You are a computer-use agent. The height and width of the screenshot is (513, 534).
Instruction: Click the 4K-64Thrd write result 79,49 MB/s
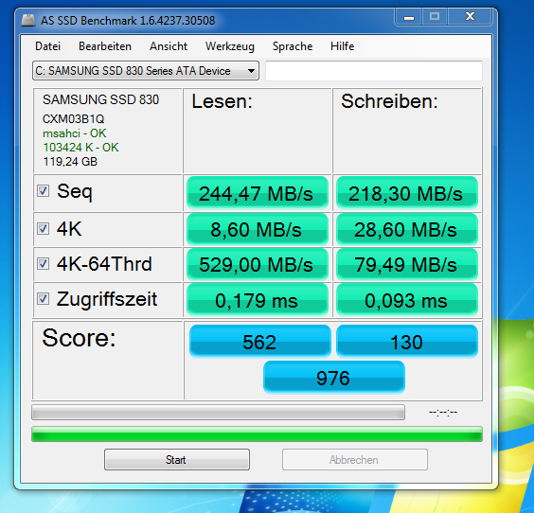coord(406,264)
